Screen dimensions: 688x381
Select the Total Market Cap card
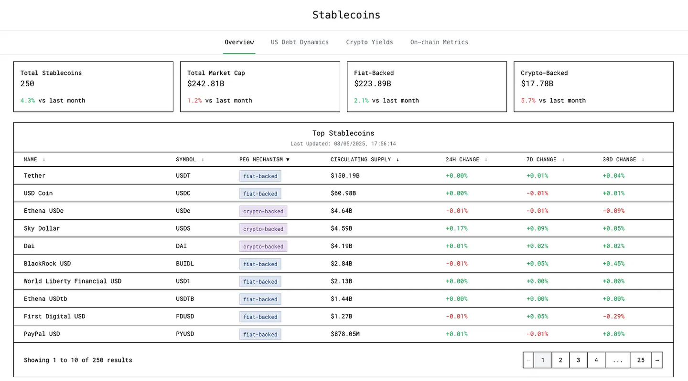[260, 86]
